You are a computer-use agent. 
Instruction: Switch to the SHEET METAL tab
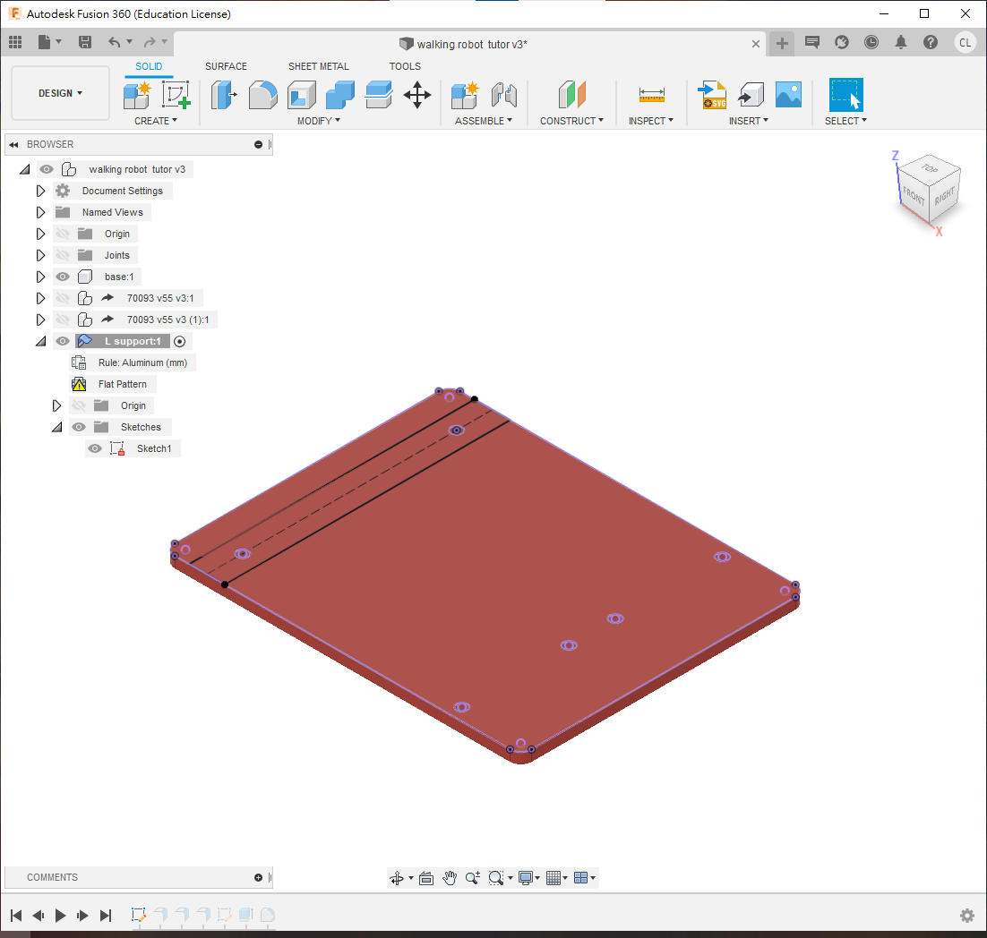pos(319,66)
